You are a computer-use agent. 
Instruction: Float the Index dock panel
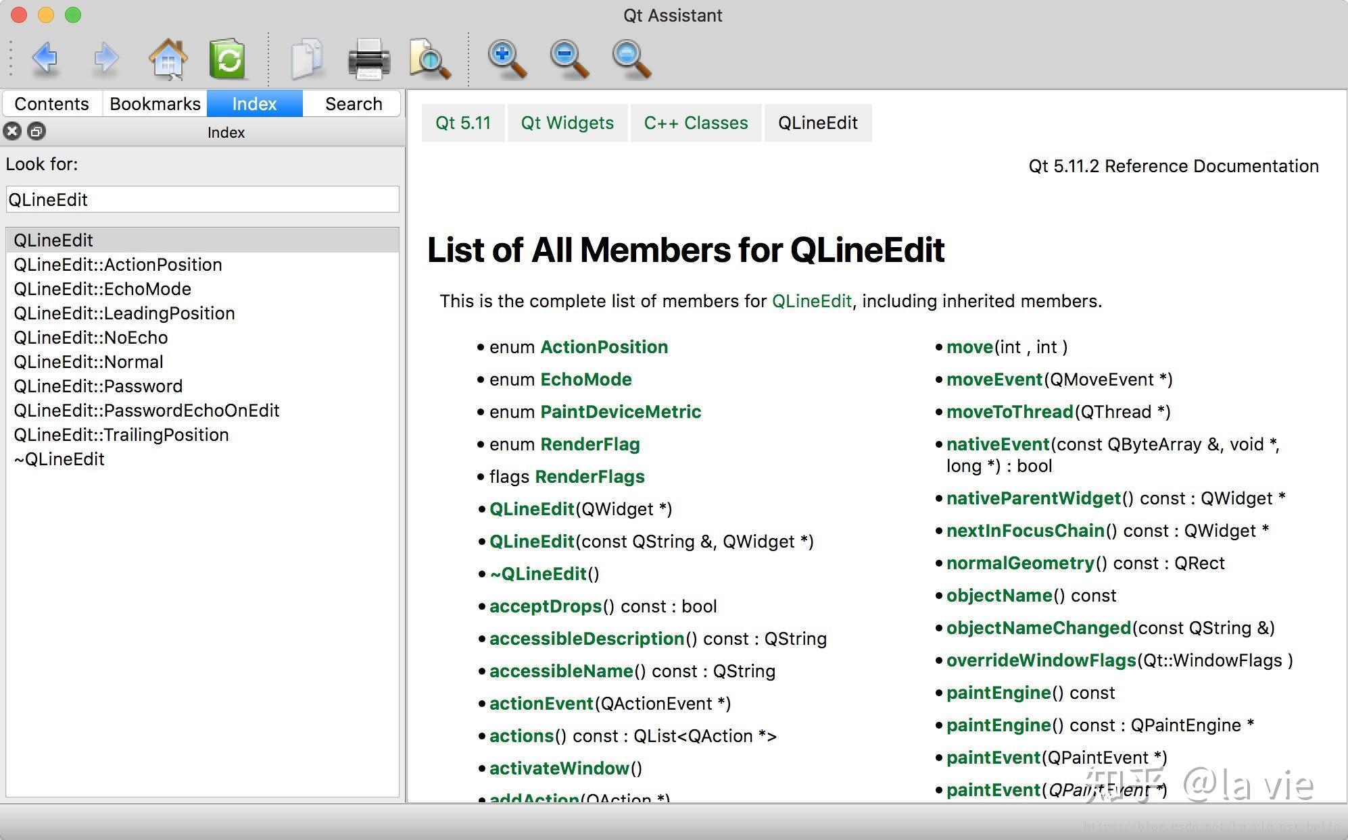[37, 132]
